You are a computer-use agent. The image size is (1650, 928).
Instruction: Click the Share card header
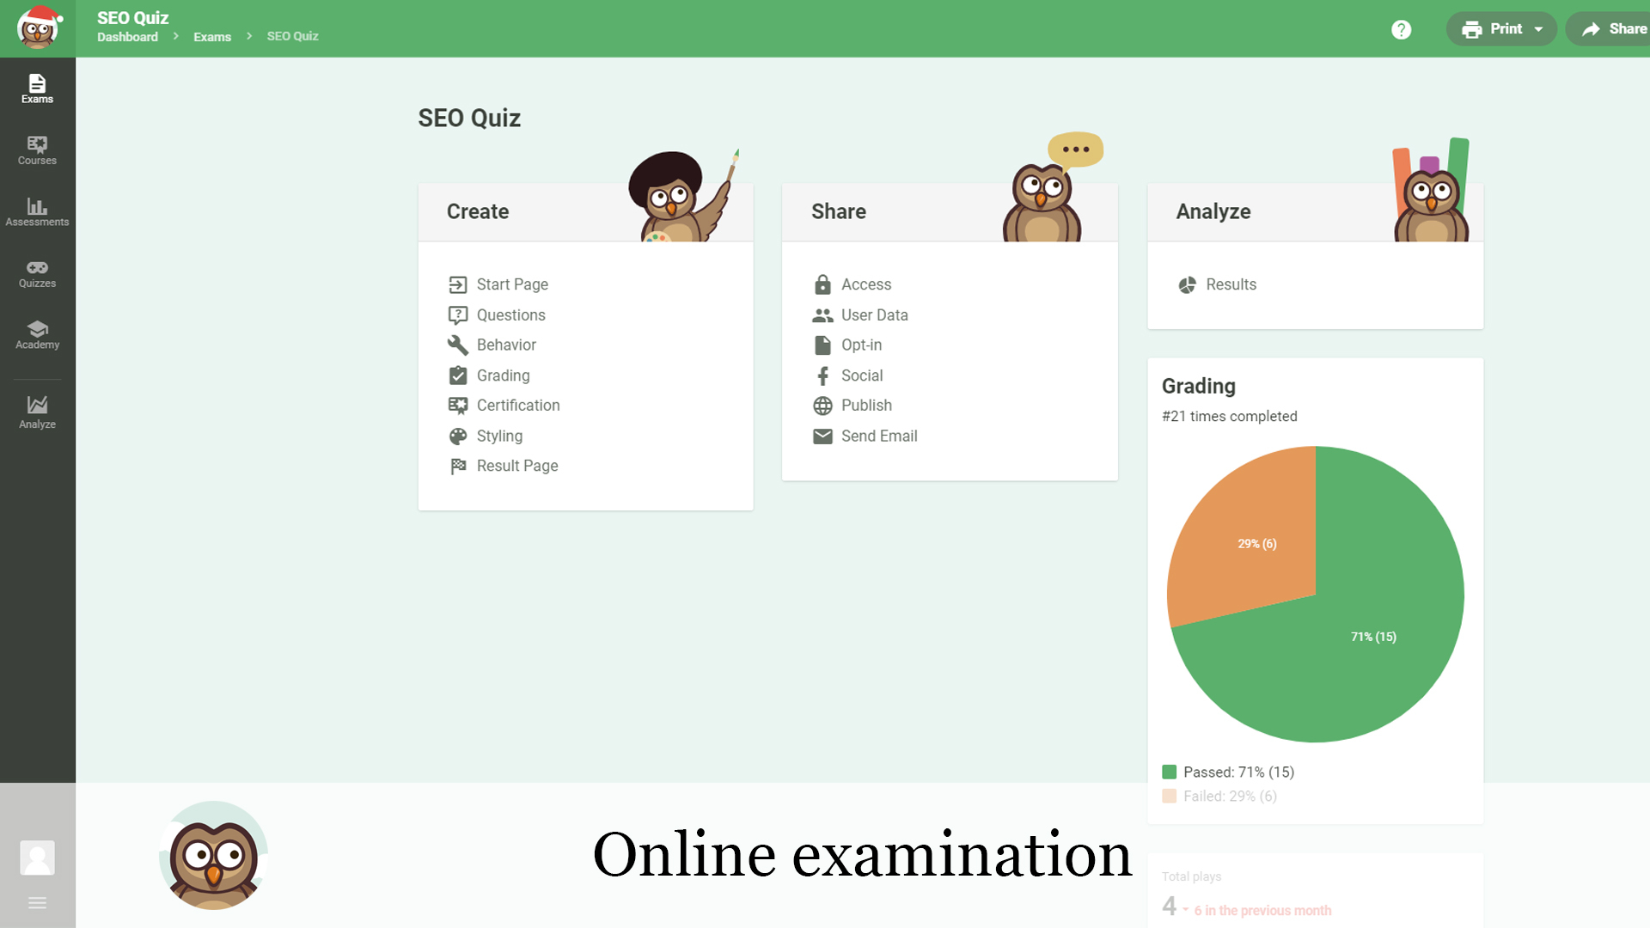point(950,212)
